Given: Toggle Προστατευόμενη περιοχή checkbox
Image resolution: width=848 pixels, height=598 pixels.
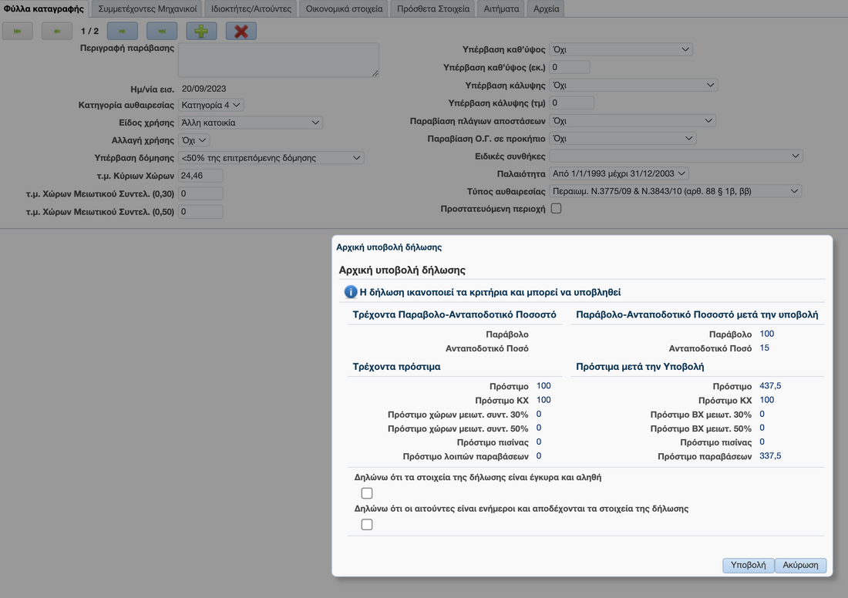Looking at the screenshot, I should [556, 209].
